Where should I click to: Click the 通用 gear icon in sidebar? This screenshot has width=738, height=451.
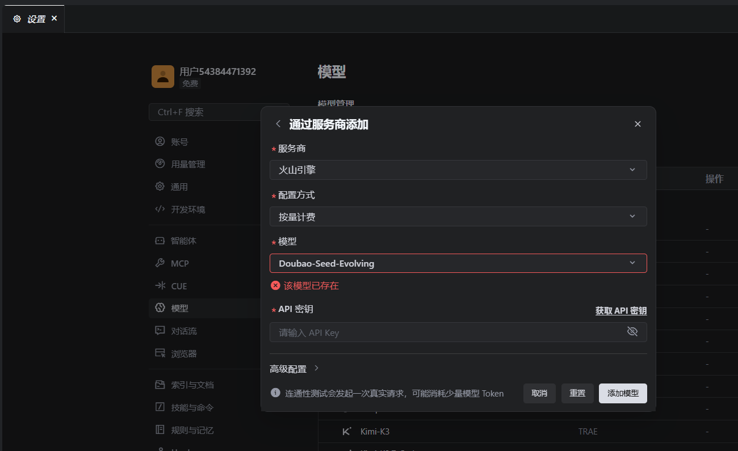160,187
